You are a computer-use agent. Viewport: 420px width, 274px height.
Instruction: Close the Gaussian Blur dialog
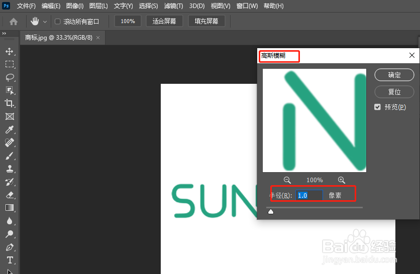[x=411, y=55]
